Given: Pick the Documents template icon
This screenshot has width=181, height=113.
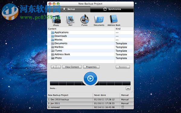Looking at the screenshot, I should pos(99,19).
